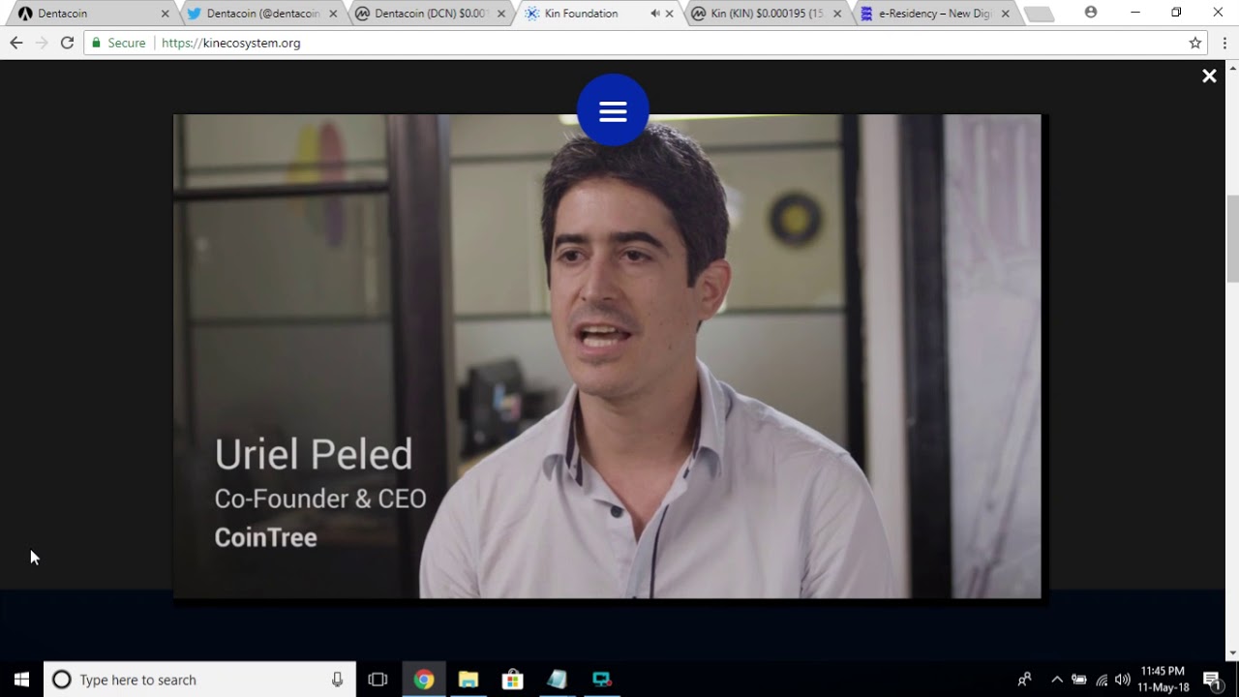The height and width of the screenshot is (697, 1239).
Task: Open the teal monitor app in taskbar
Action: click(x=601, y=680)
